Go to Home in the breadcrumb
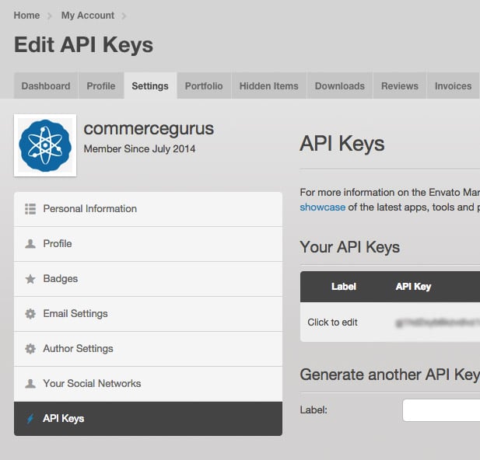 (26, 16)
